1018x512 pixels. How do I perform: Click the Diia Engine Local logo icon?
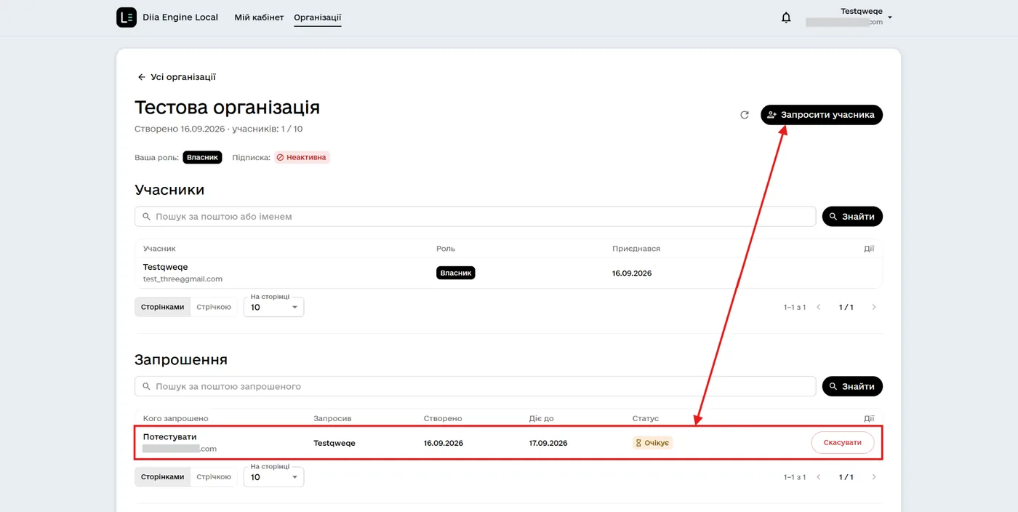click(127, 17)
